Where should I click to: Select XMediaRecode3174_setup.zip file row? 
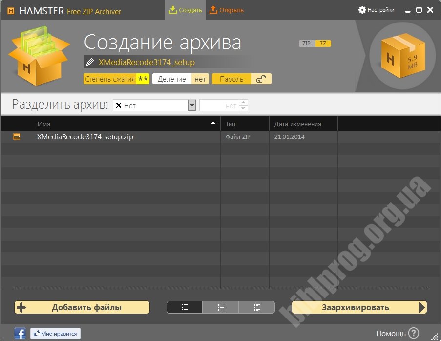(221, 136)
